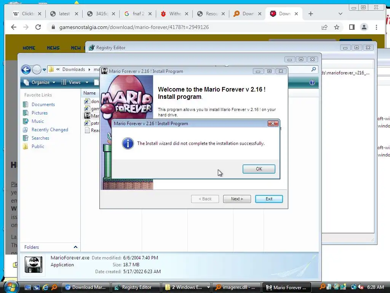Select the 'don' shortcut file
This screenshot has width=390, height=293.
91,101
